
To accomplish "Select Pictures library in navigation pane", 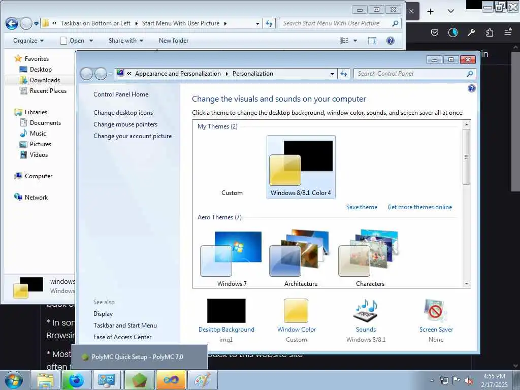I will click(x=36, y=144).
